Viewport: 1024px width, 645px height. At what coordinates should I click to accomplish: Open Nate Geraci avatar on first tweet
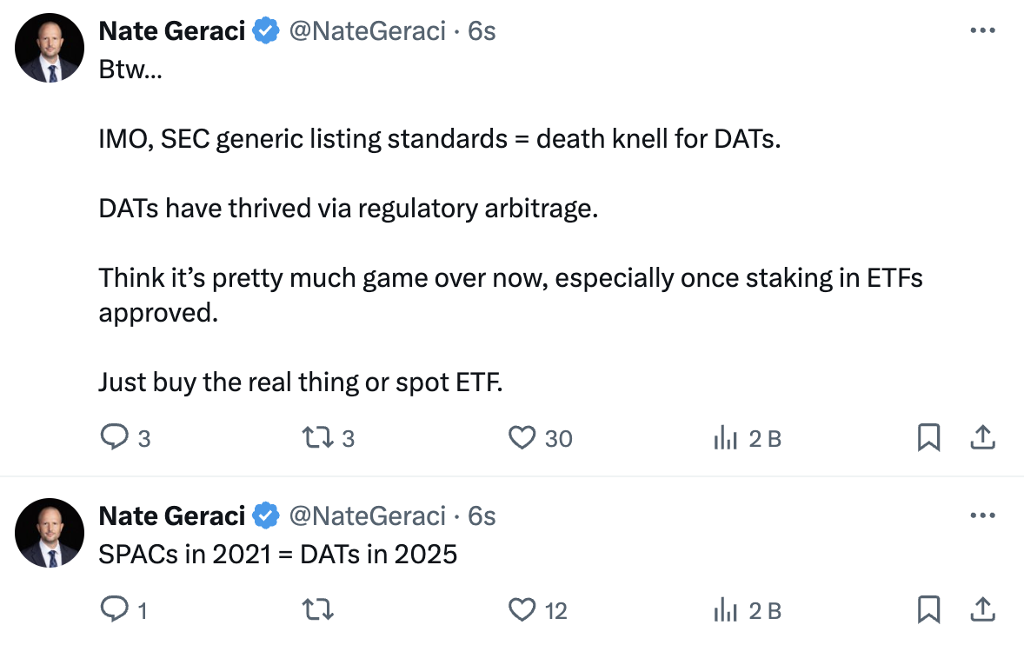[50, 49]
